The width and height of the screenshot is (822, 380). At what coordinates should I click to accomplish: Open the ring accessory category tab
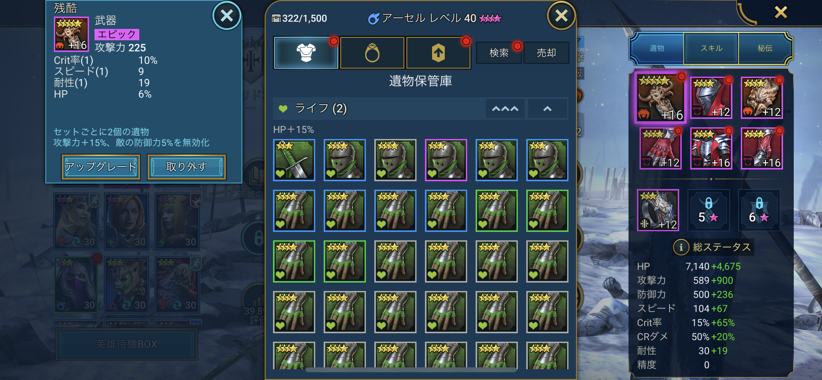pos(372,53)
